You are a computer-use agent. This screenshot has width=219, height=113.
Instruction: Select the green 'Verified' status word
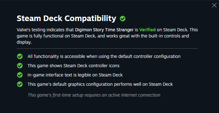click(x=147, y=30)
